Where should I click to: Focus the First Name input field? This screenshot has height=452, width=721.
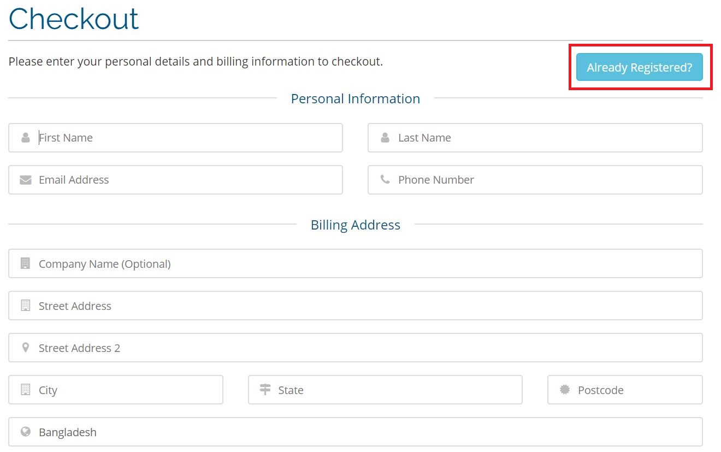point(186,138)
